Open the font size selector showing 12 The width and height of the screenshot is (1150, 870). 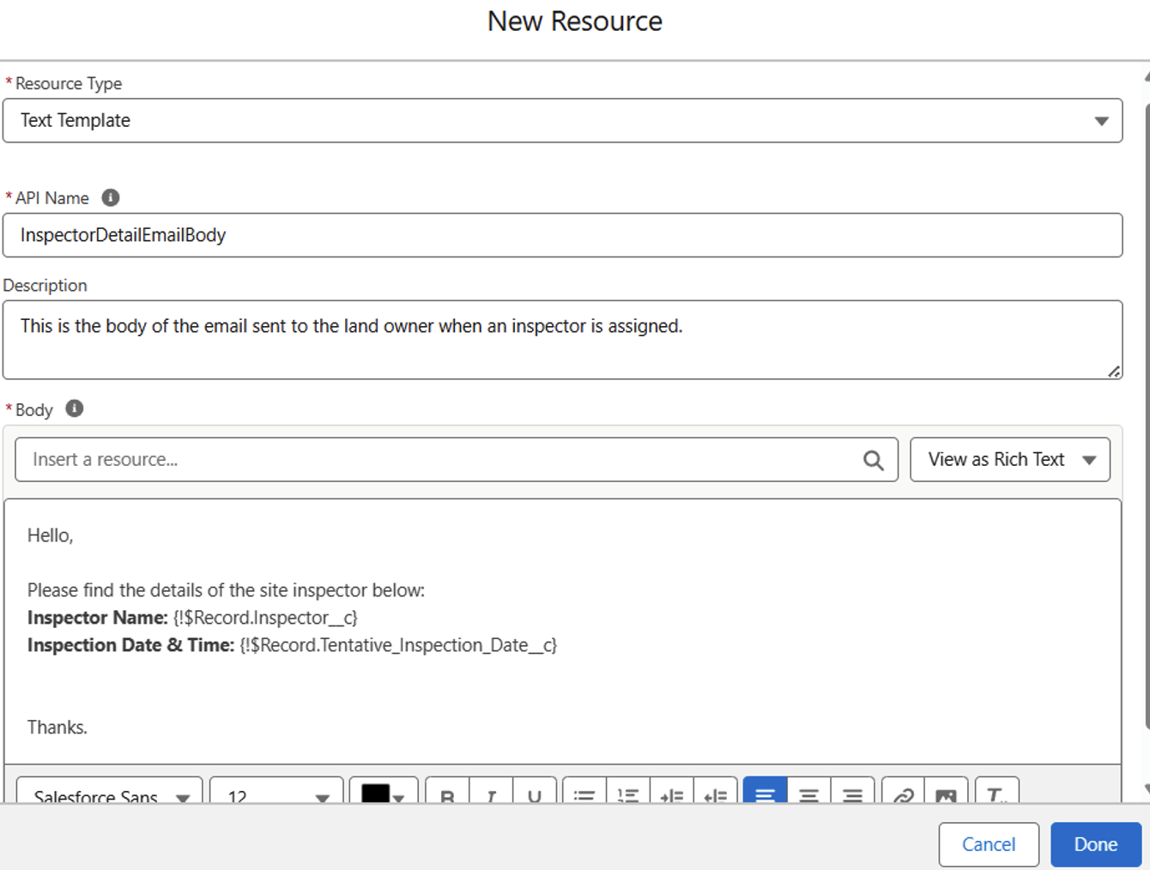pyautogui.click(x=275, y=796)
